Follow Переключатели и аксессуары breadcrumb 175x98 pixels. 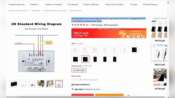click(x=55, y=11)
